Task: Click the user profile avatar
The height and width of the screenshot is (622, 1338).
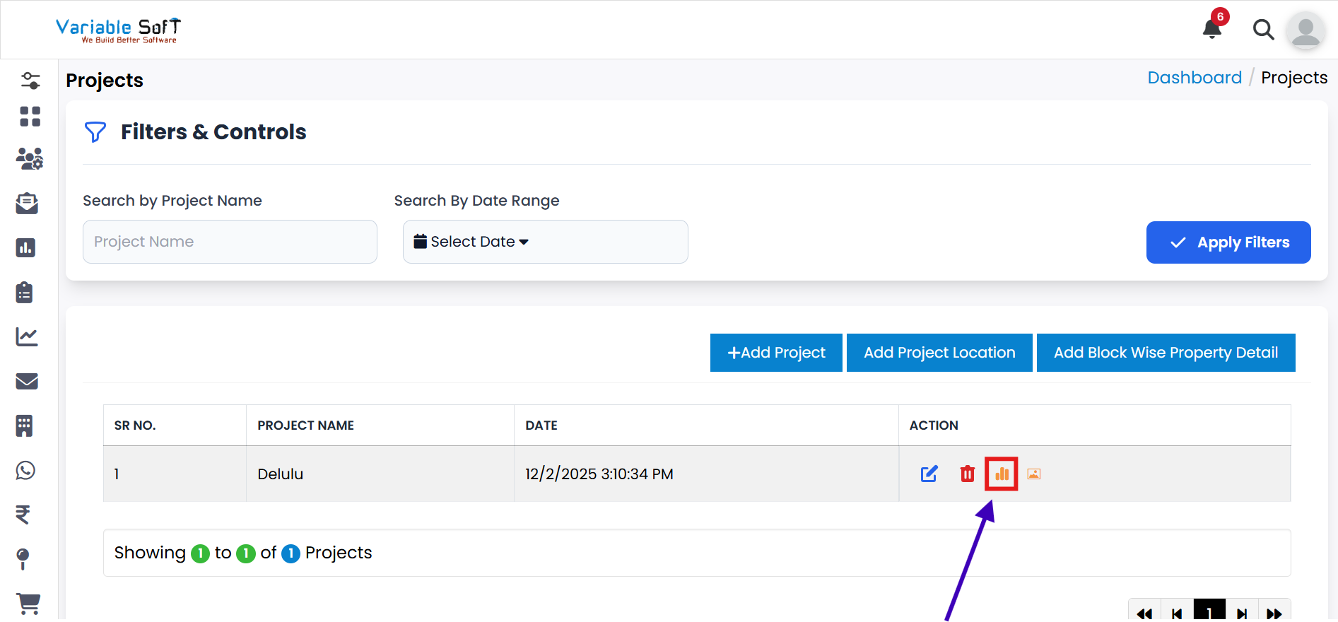Action: [x=1305, y=31]
